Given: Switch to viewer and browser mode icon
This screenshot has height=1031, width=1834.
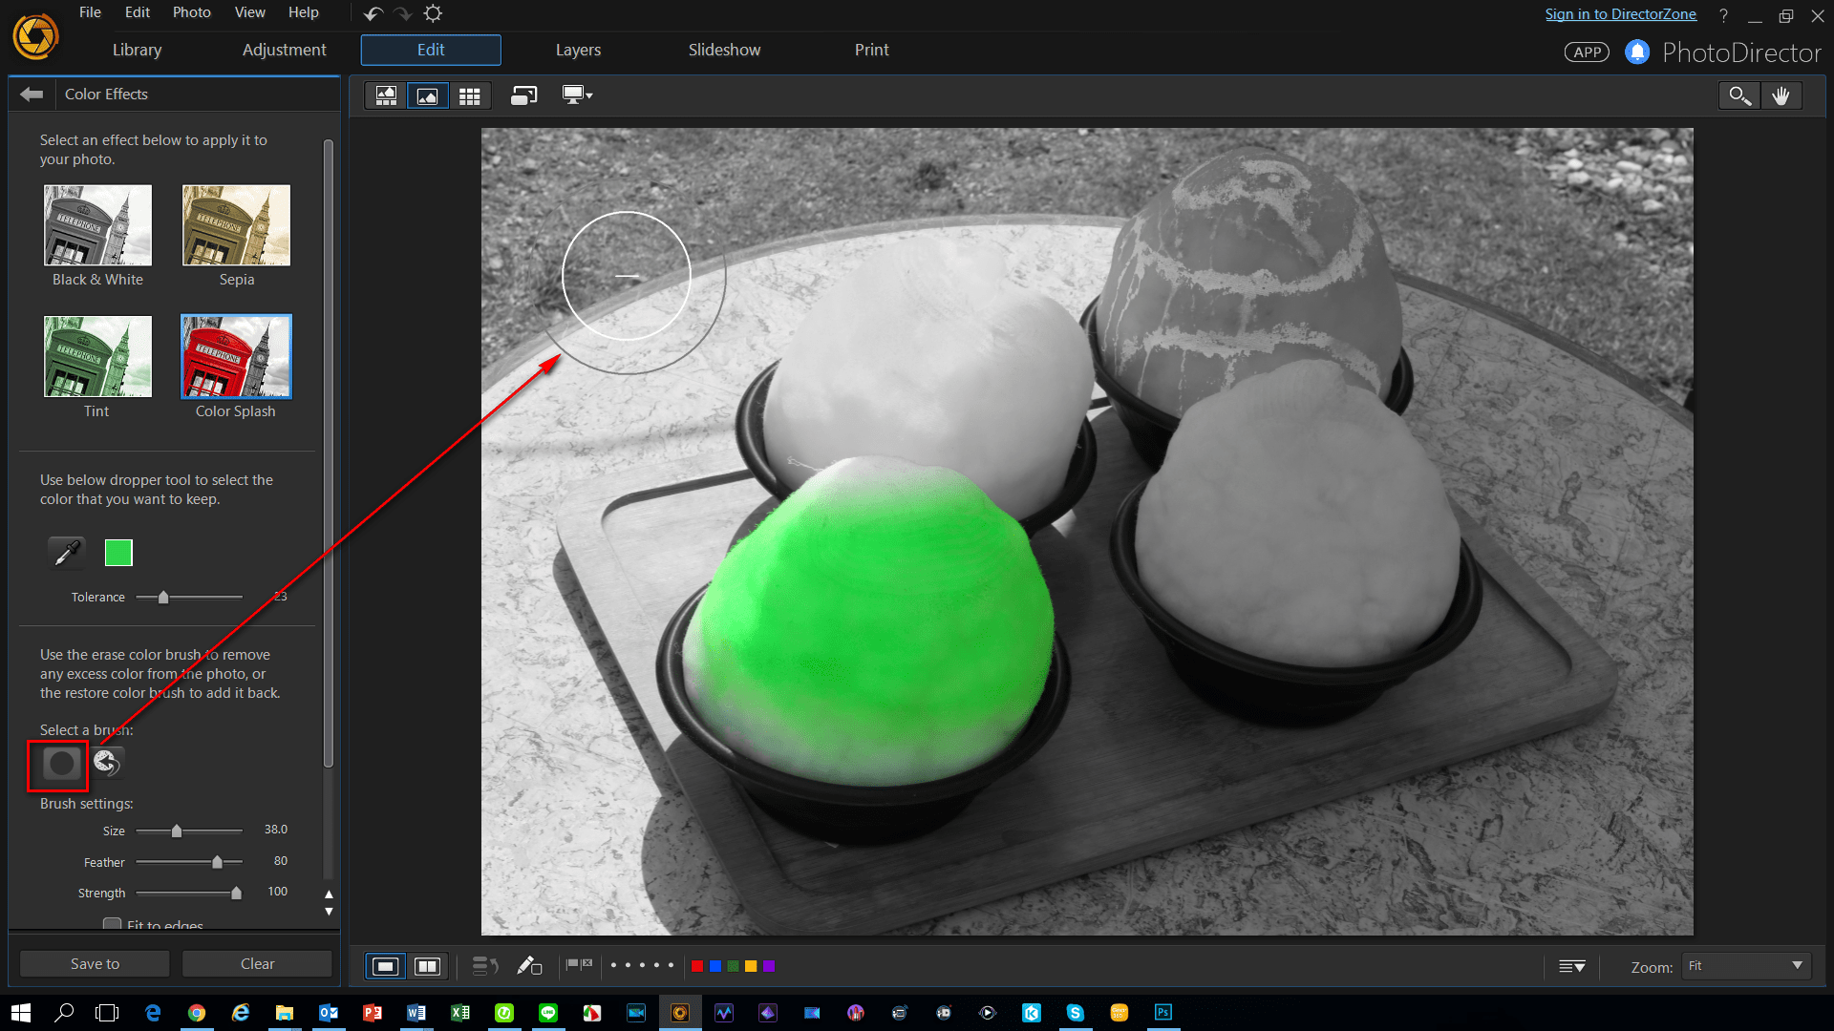Looking at the screenshot, I should pyautogui.click(x=386, y=95).
